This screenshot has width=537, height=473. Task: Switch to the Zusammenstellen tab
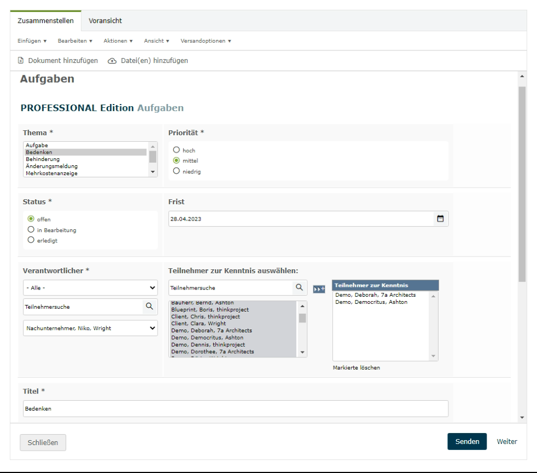[45, 21]
